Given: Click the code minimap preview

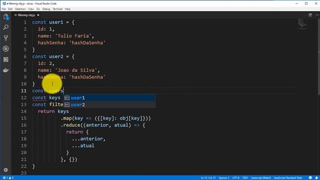Looking at the screenshot, I should pyautogui.click(x=302, y=24).
